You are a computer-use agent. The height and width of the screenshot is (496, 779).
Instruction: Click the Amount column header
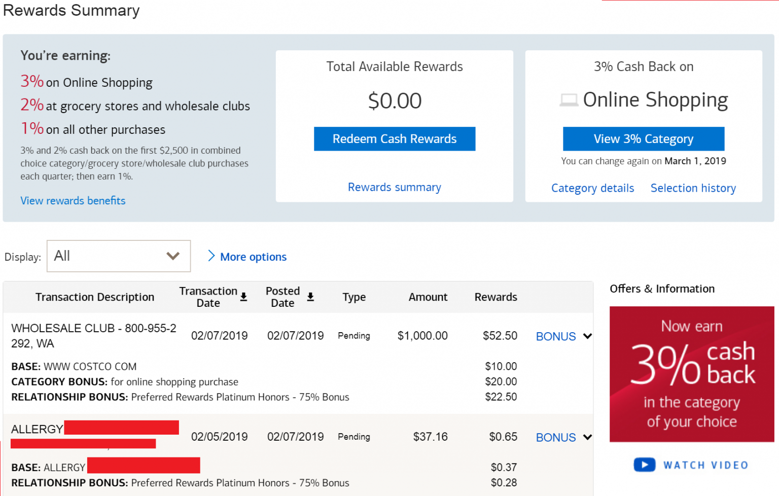[x=428, y=297]
